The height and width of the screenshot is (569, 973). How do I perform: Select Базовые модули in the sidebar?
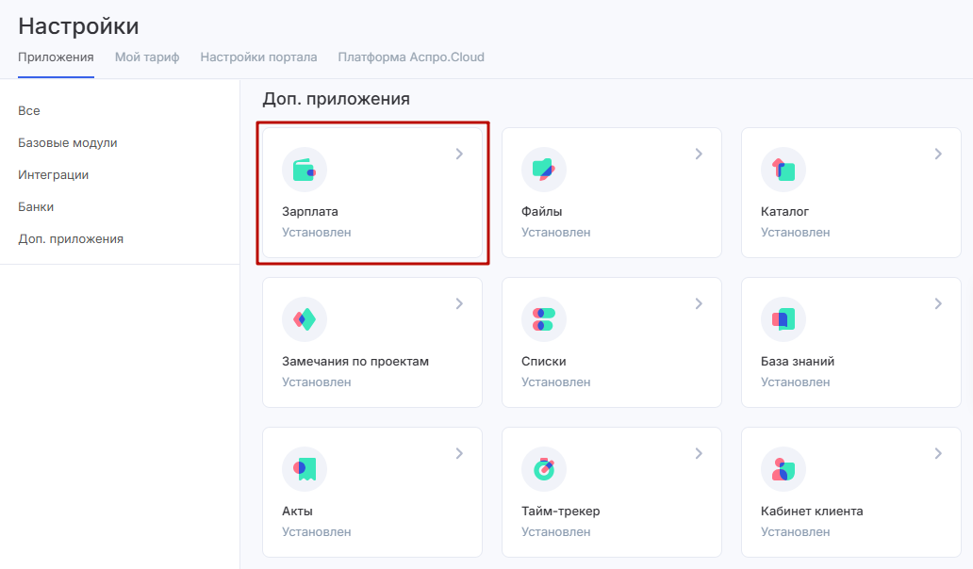[68, 143]
